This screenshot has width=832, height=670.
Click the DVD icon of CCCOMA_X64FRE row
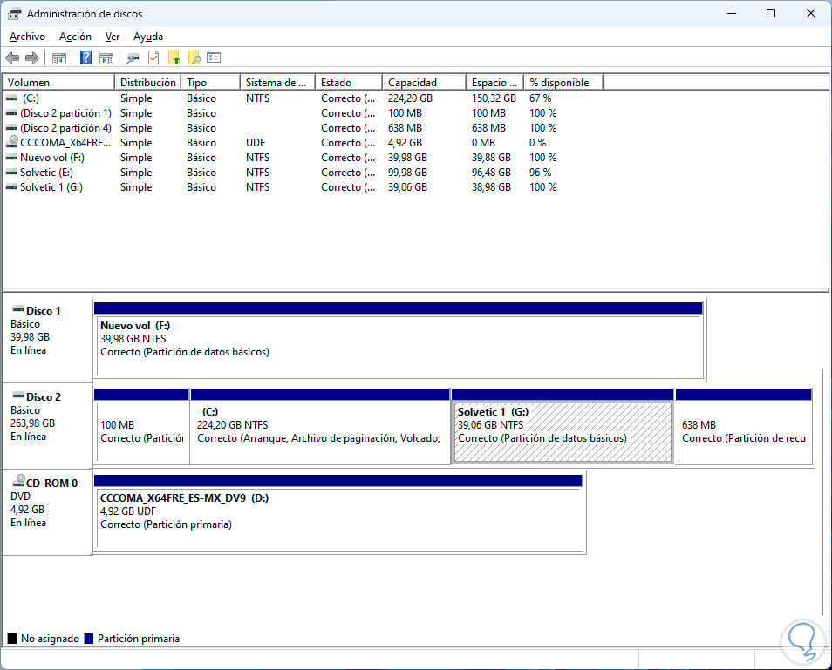(x=11, y=141)
